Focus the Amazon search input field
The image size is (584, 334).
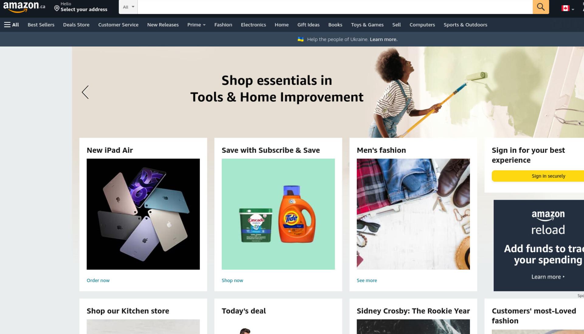(335, 7)
